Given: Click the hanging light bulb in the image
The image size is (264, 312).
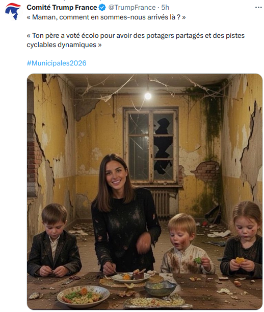Looking at the screenshot, I should point(148,96).
